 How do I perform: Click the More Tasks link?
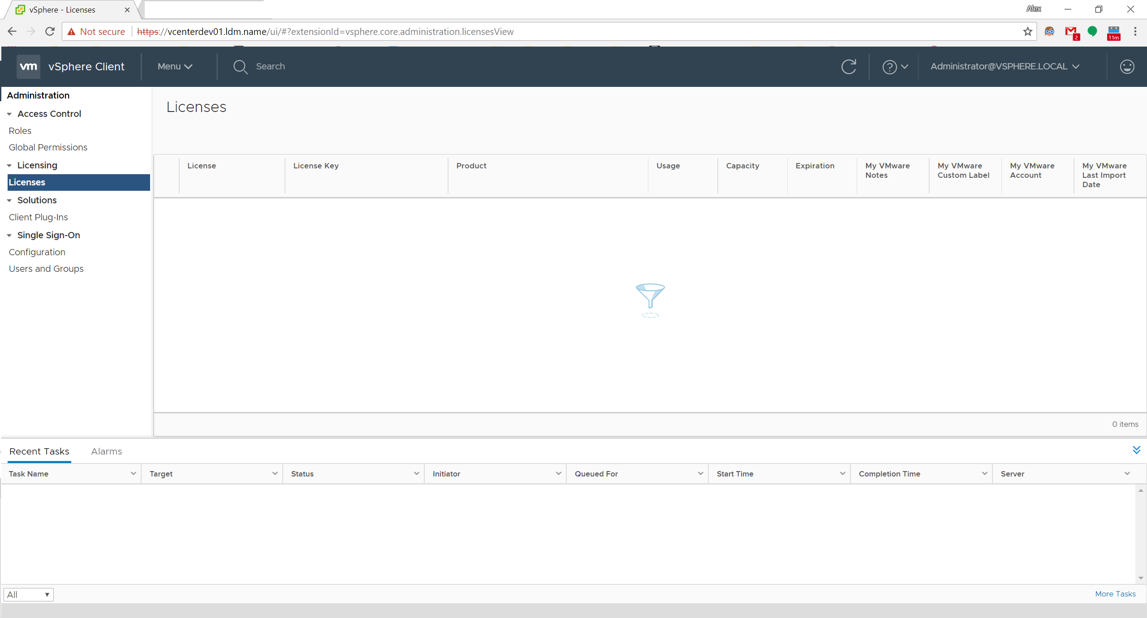[x=1115, y=594]
